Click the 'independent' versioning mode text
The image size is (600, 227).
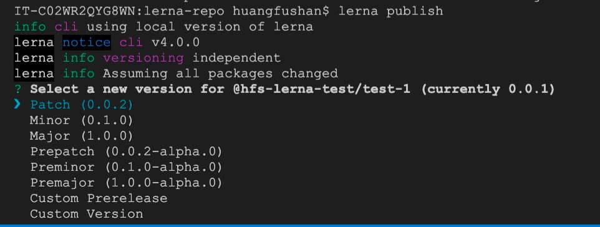(236, 58)
